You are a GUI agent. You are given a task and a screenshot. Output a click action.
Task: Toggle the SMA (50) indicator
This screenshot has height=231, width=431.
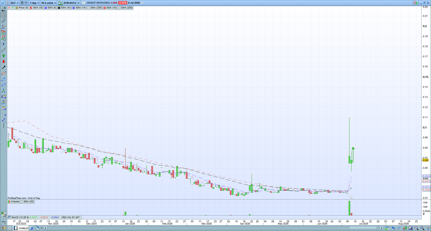point(36,8)
